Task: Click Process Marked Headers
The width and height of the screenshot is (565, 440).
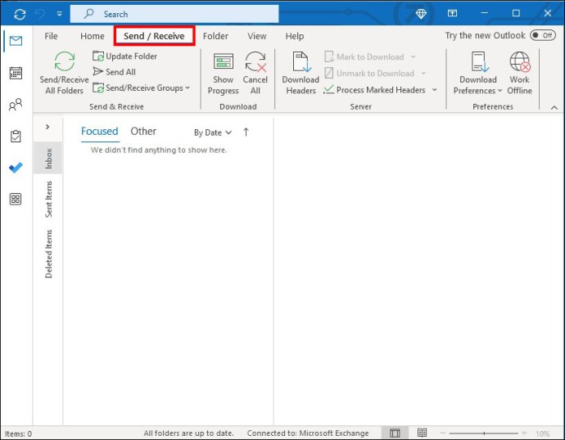Action: (x=375, y=90)
